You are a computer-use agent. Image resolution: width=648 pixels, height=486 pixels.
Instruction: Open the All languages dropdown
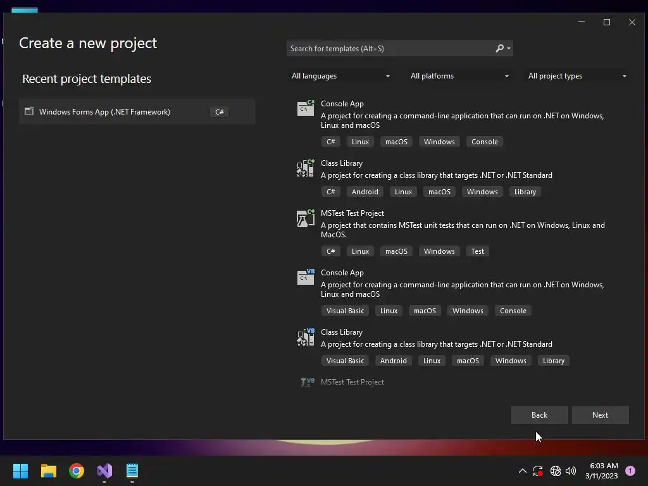(340, 76)
